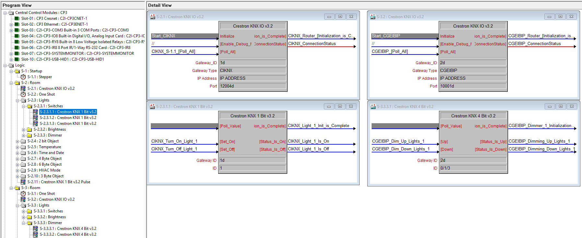Expand the S-2.10 3 Byte Object folder
The image size is (582, 238).
pyautogui.click(x=18, y=176)
